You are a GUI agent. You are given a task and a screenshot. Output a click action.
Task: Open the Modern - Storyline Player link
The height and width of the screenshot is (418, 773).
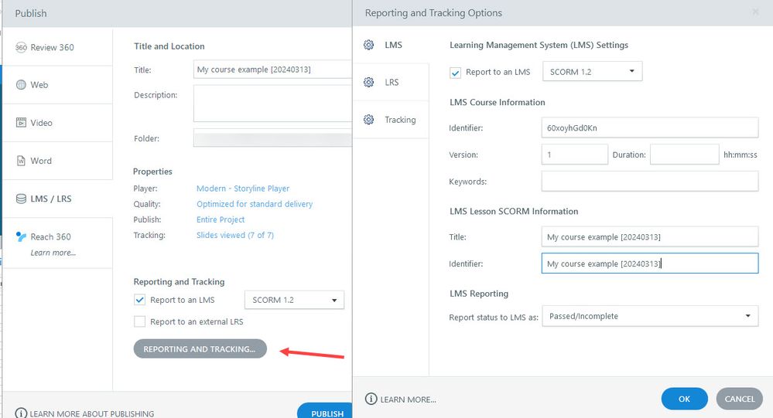tap(243, 189)
